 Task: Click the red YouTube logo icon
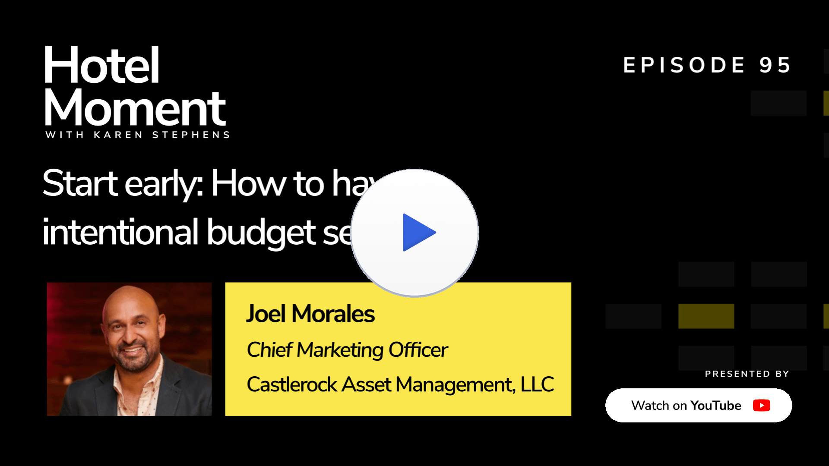point(761,406)
